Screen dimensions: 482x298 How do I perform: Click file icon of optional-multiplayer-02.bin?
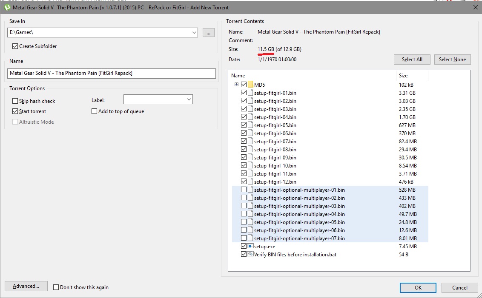(x=250, y=198)
